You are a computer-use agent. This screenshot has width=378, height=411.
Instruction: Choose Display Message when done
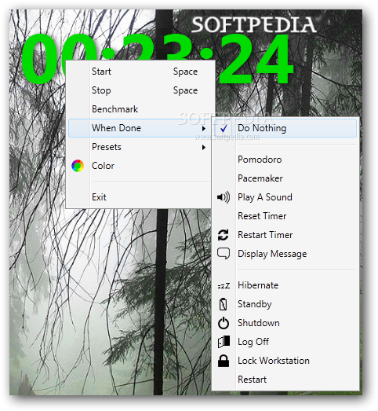(x=285, y=254)
